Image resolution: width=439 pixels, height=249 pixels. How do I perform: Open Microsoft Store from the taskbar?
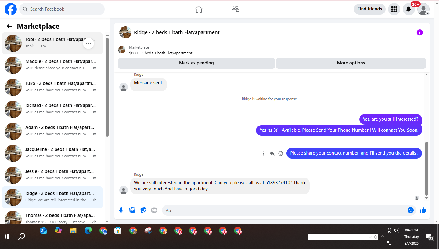click(118, 231)
